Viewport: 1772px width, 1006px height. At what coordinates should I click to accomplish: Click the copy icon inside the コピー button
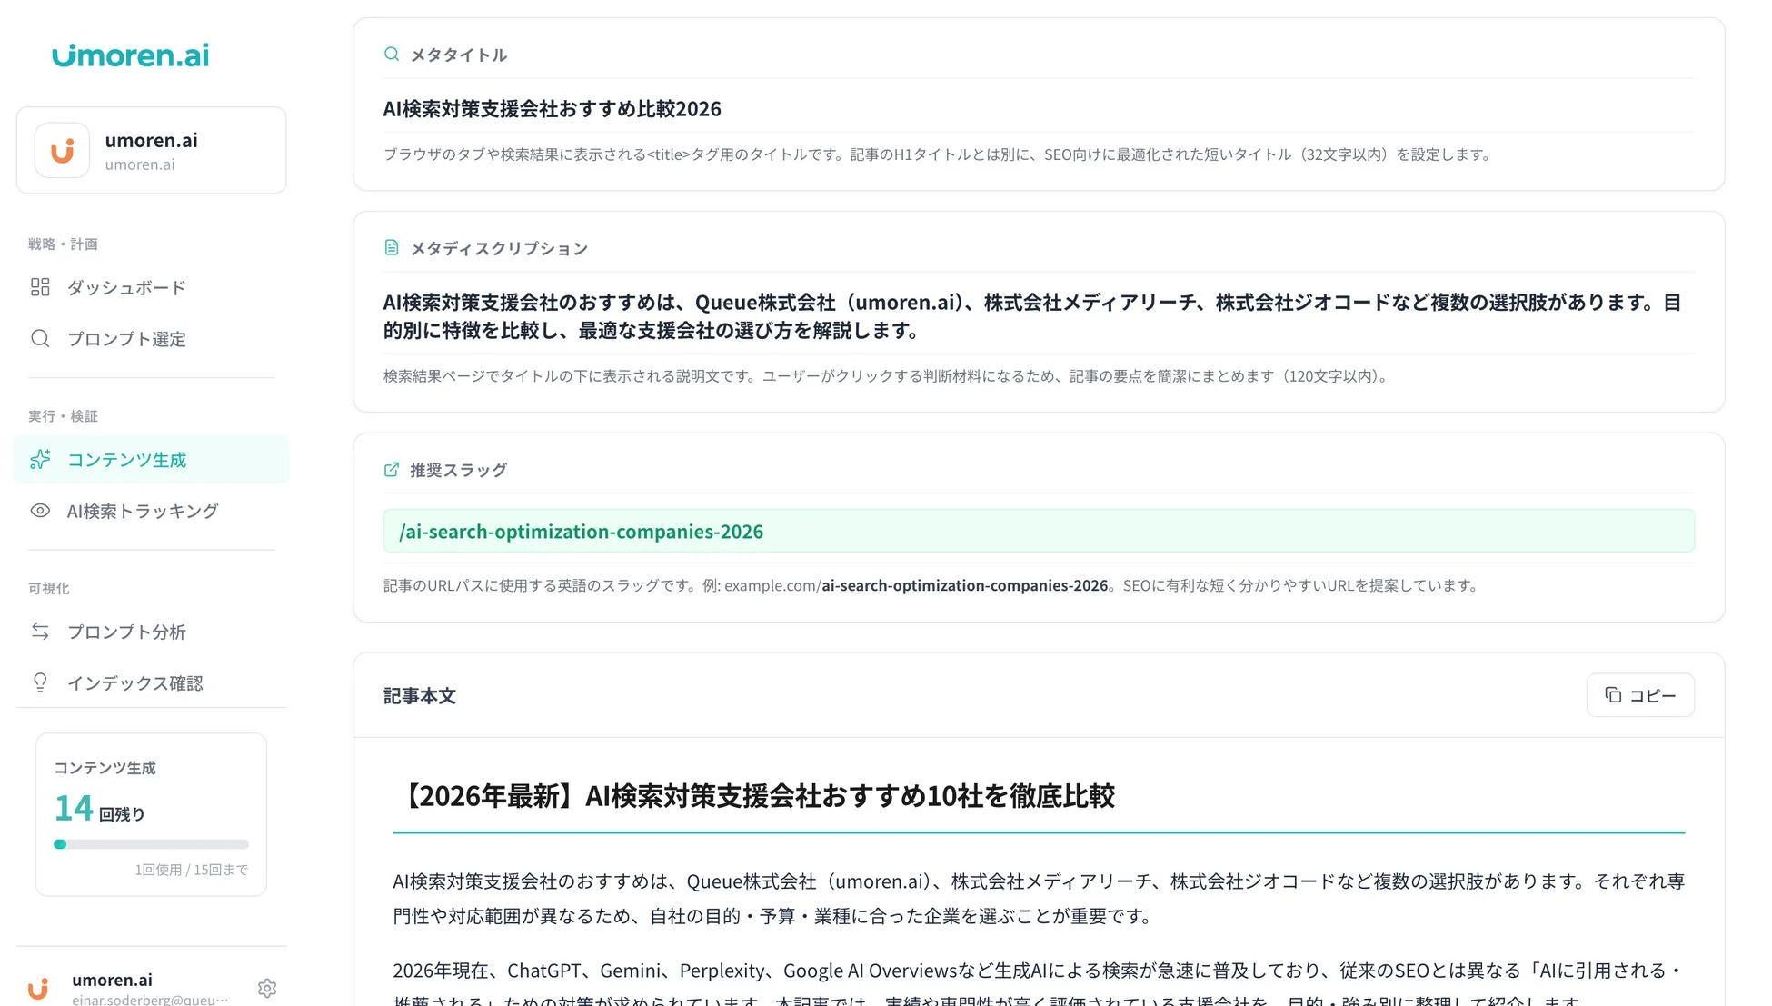(x=1612, y=694)
